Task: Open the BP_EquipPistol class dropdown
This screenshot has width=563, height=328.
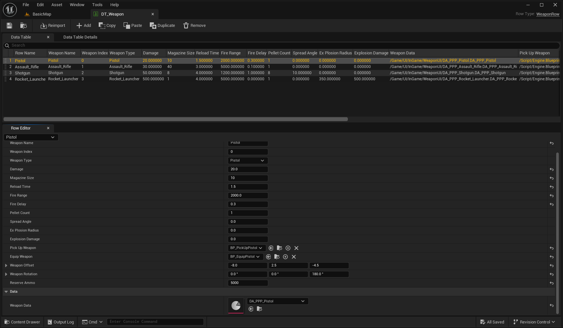Action: (x=246, y=257)
